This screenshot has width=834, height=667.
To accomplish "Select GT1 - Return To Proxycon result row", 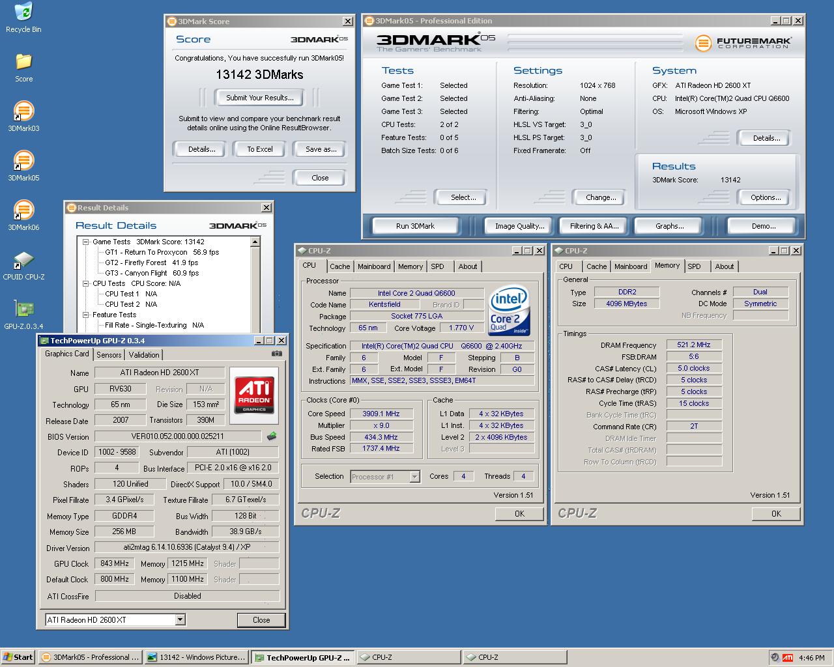I will tap(162, 252).
